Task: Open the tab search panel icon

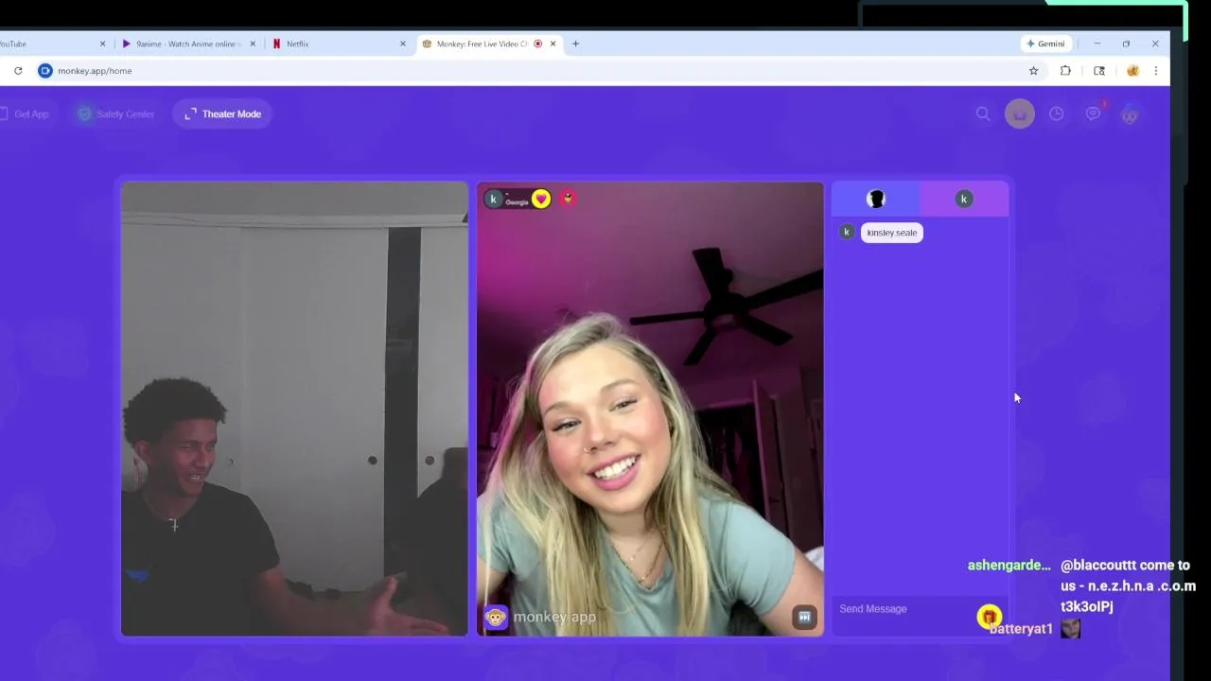Action: click(1099, 71)
